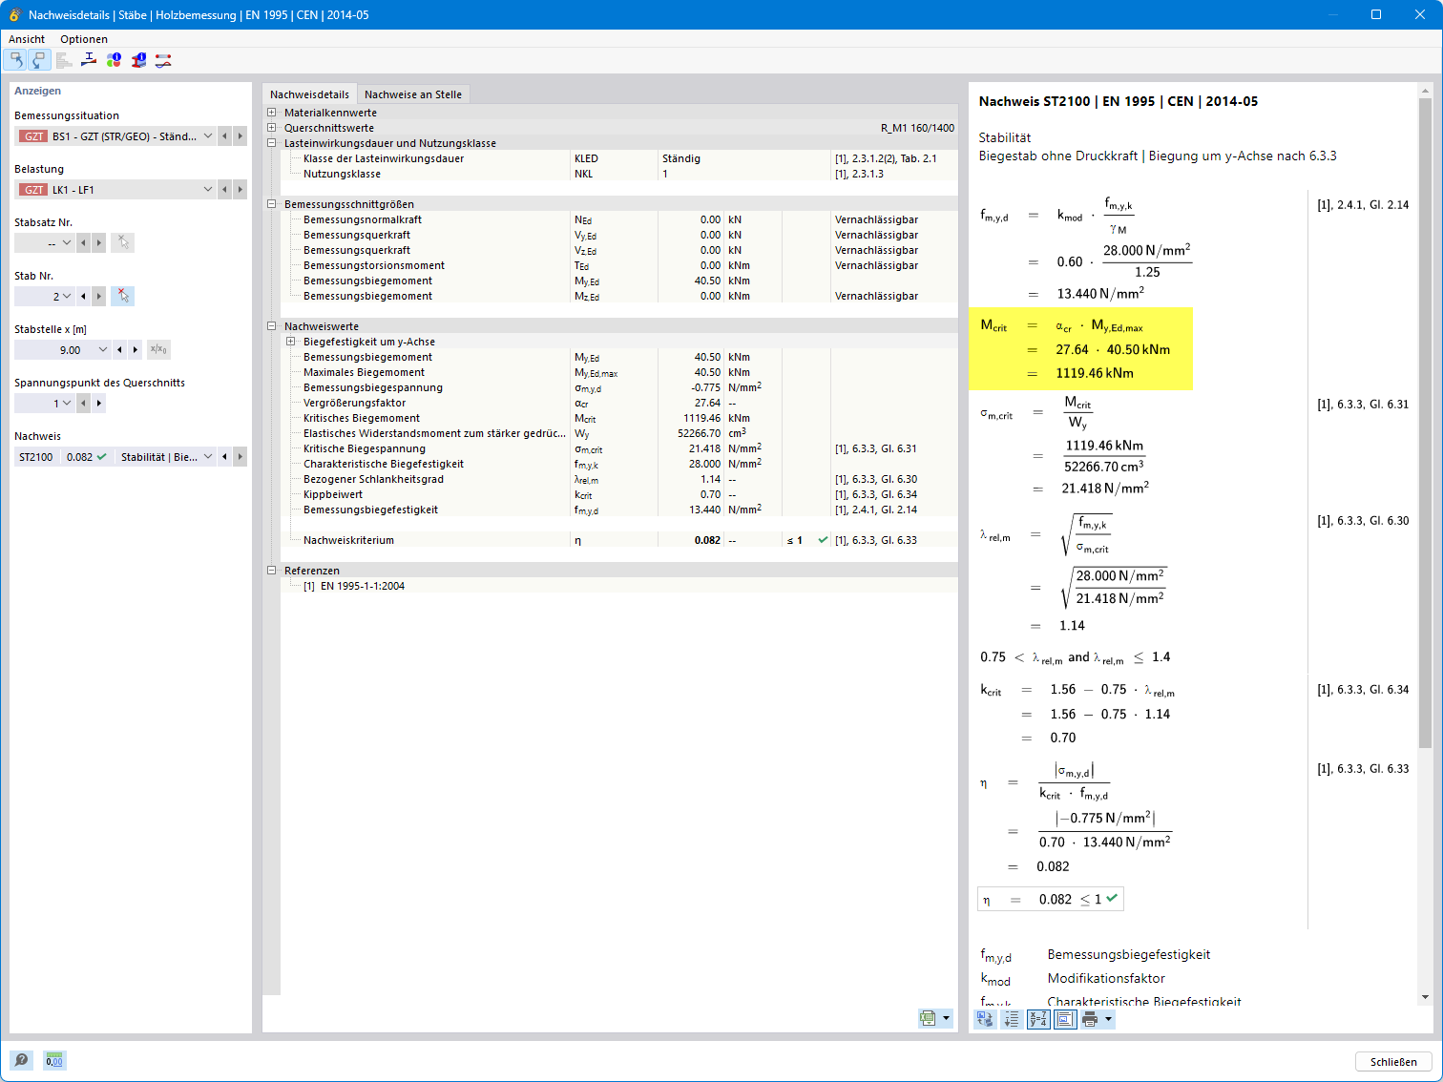
Task: Go to previous Bemessungssituation with left arrow
Action: (225, 136)
